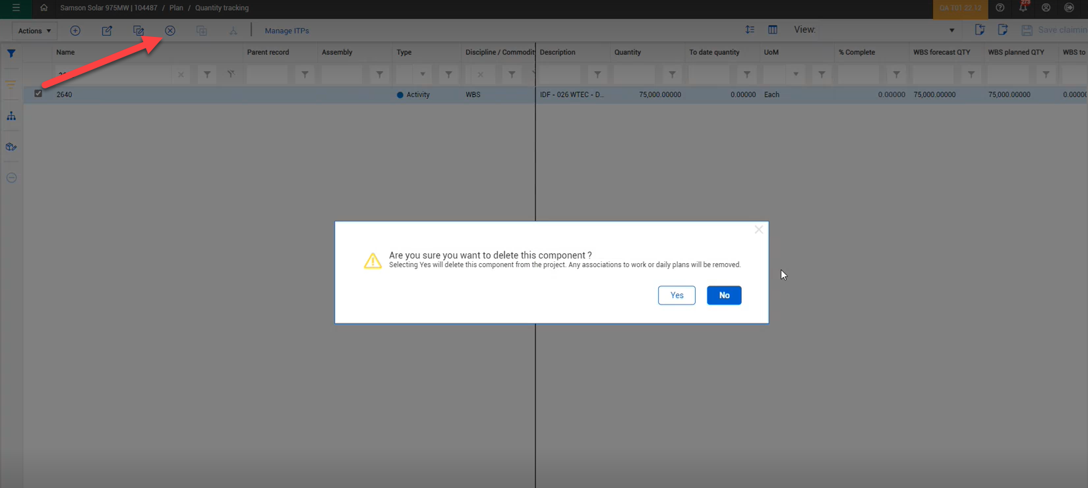Open To date quantity filter operator
1088x488 pixels.
[x=746, y=75]
